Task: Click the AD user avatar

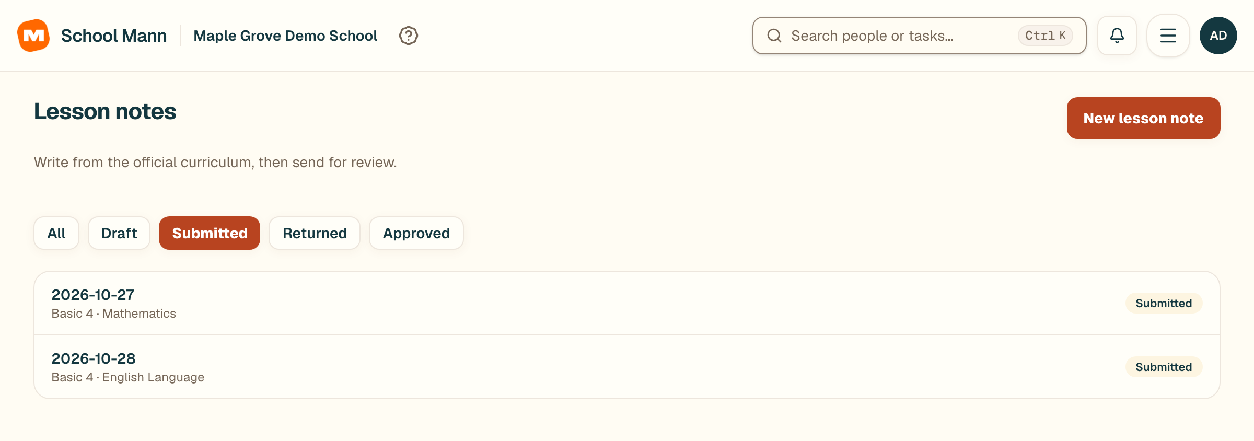Action: (1218, 36)
